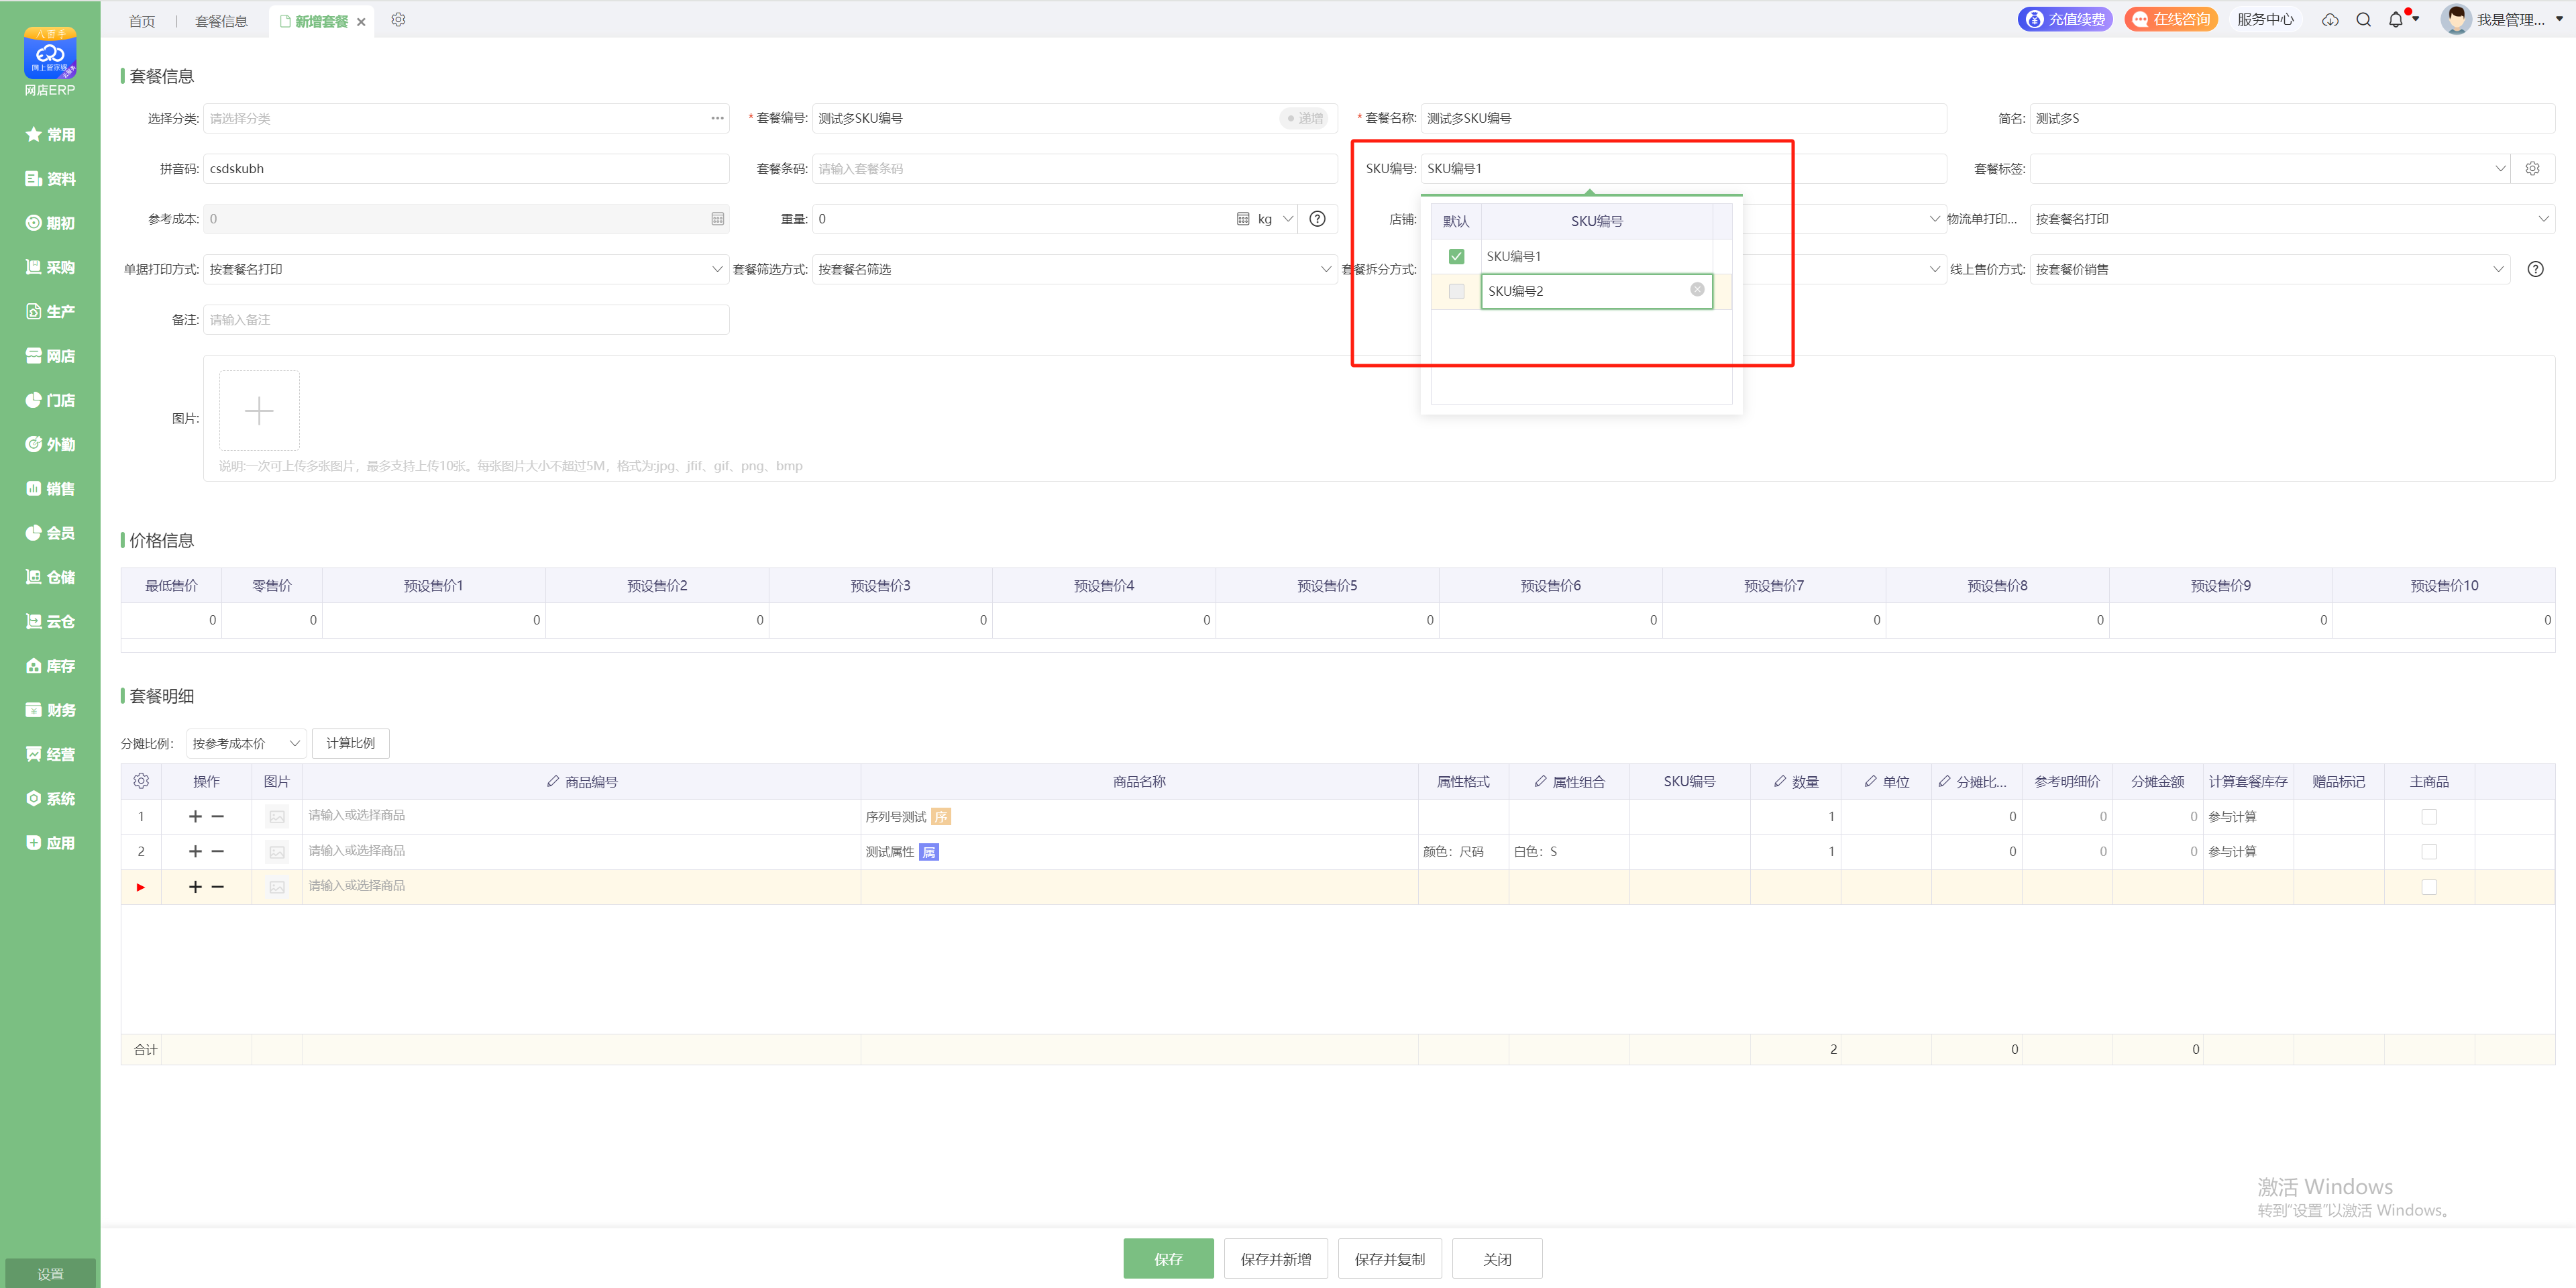Open the 我是管理 user account menu

pos(2502,19)
